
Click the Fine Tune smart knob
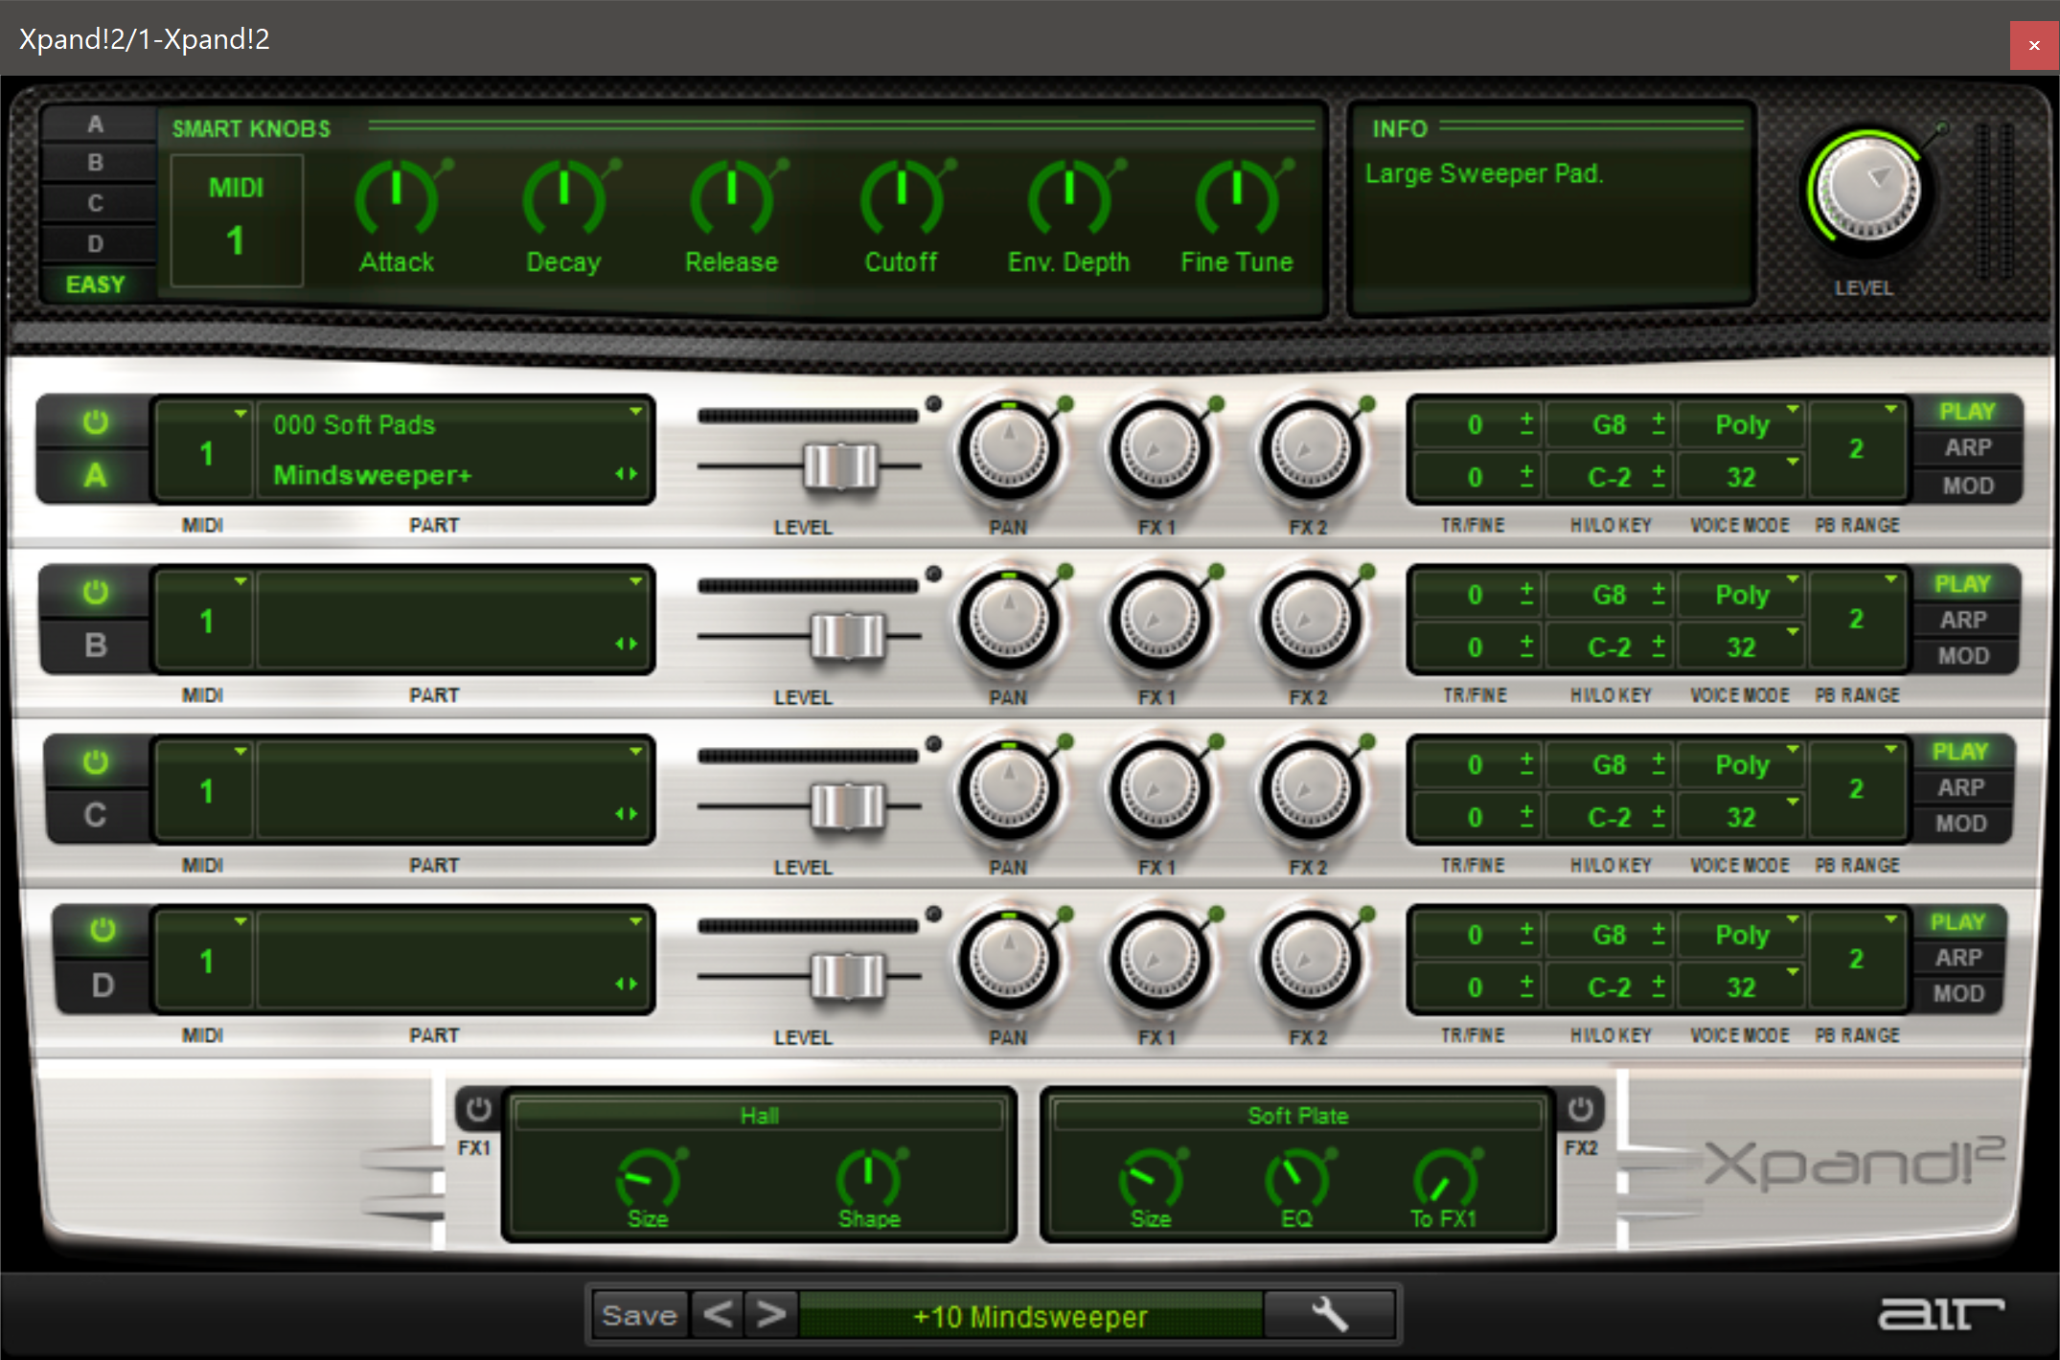[1237, 198]
